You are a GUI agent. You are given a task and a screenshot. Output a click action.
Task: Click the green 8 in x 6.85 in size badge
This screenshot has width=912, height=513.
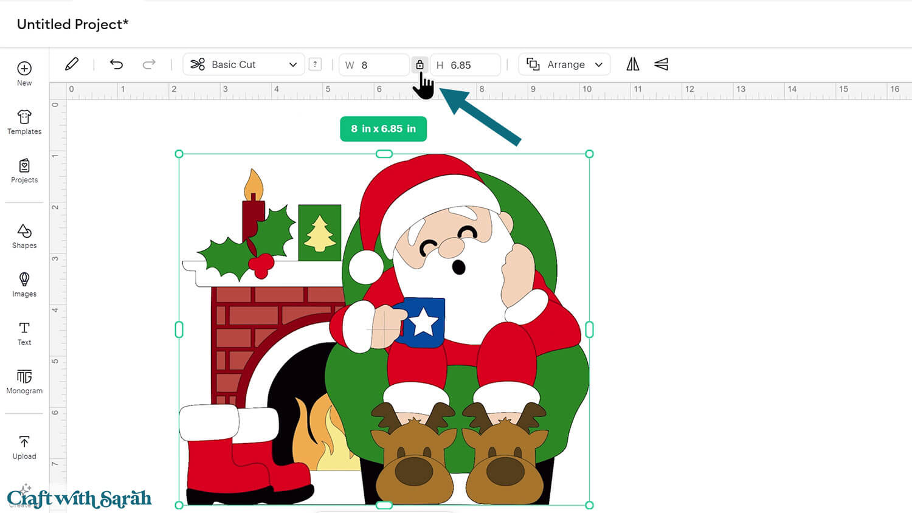point(383,129)
